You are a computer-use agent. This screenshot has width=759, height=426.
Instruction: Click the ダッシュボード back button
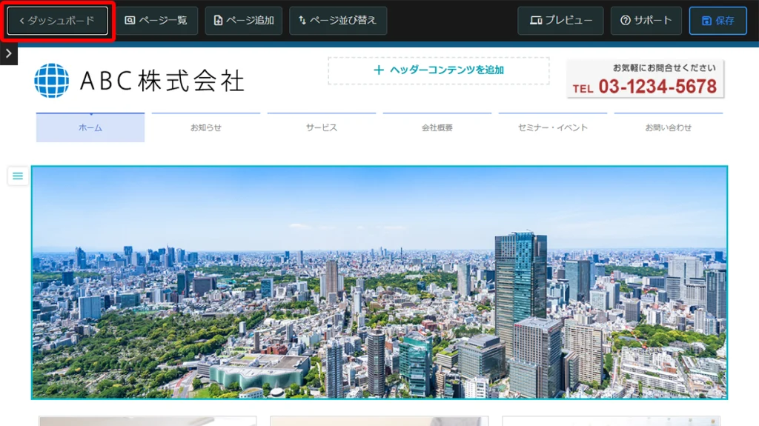[58, 21]
